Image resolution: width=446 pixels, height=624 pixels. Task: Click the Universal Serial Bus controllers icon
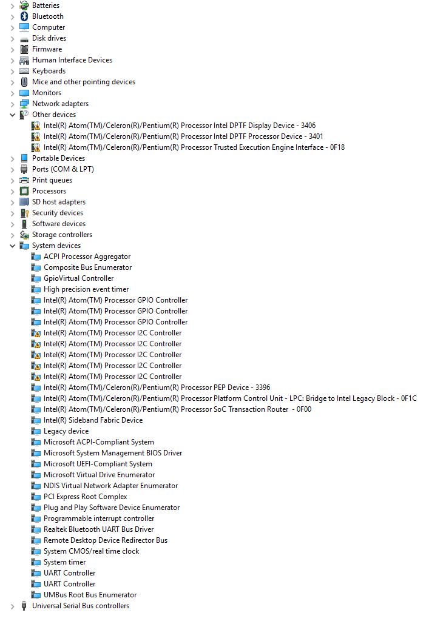coord(24,606)
